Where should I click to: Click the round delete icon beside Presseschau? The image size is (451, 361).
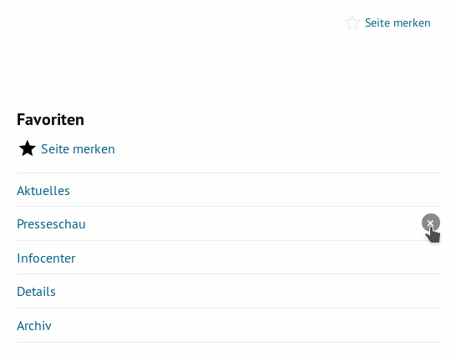click(431, 223)
